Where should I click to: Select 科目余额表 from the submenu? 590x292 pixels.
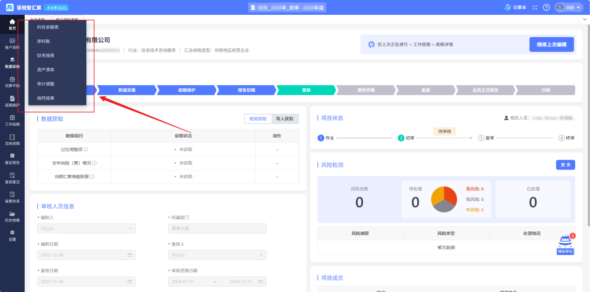tap(48, 27)
